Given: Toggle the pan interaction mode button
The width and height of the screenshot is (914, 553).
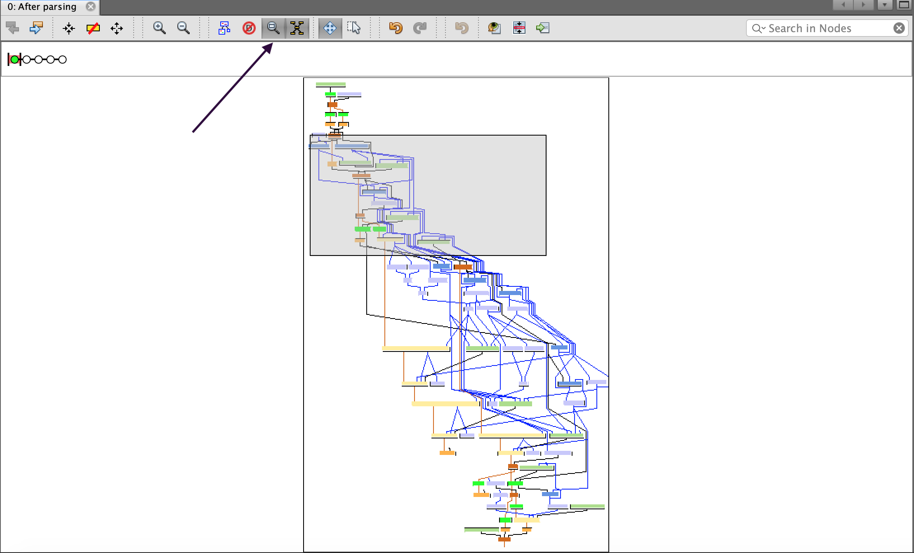Looking at the screenshot, I should [x=330, y=28].
